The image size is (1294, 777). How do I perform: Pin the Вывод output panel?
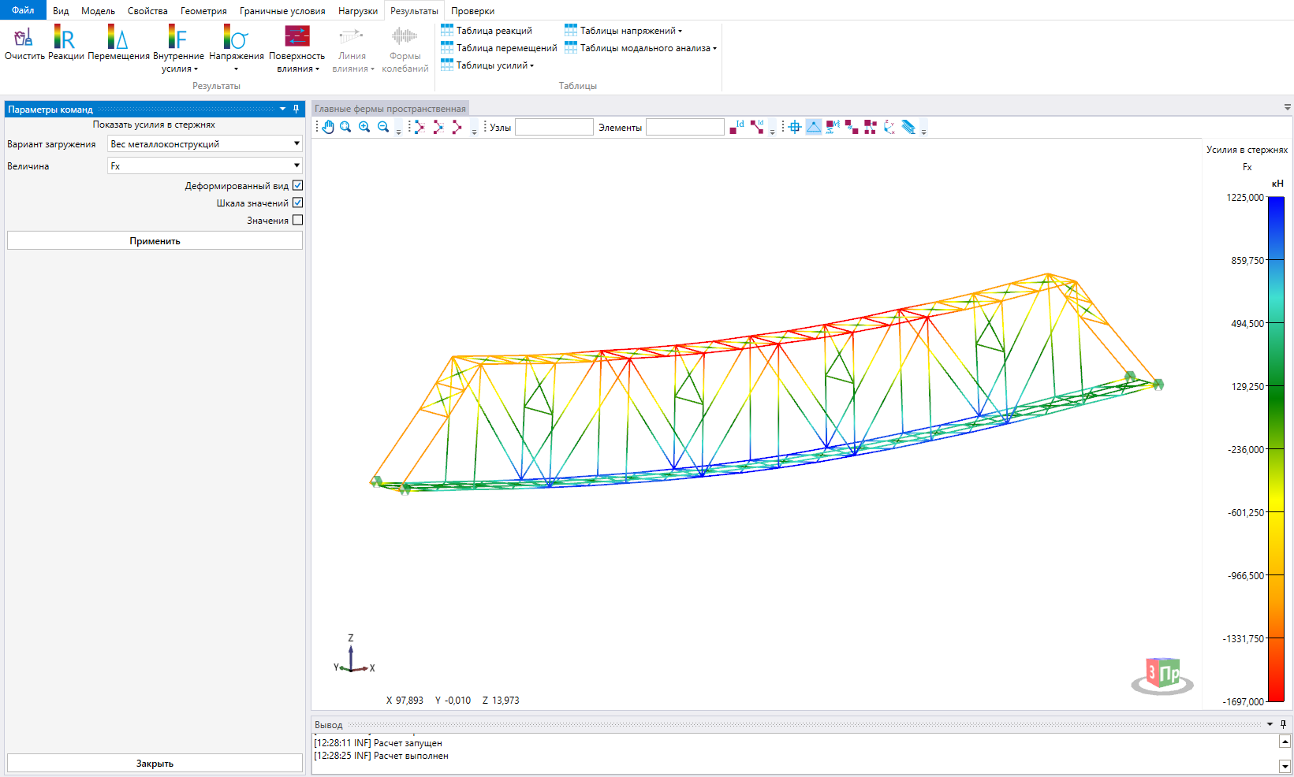(x=1283, y=724)
